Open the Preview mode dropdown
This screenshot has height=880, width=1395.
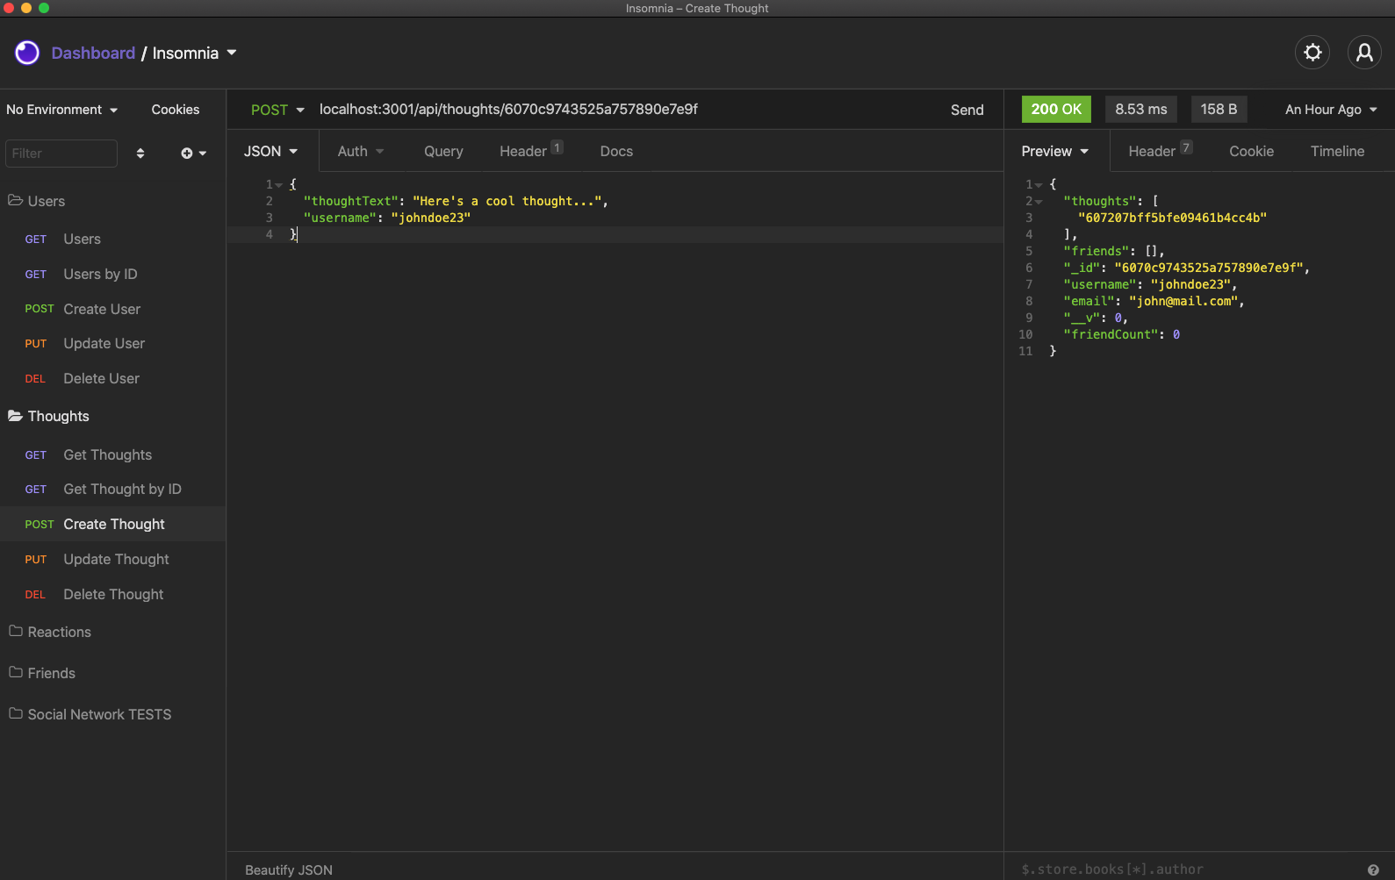tap(1055, 151)
